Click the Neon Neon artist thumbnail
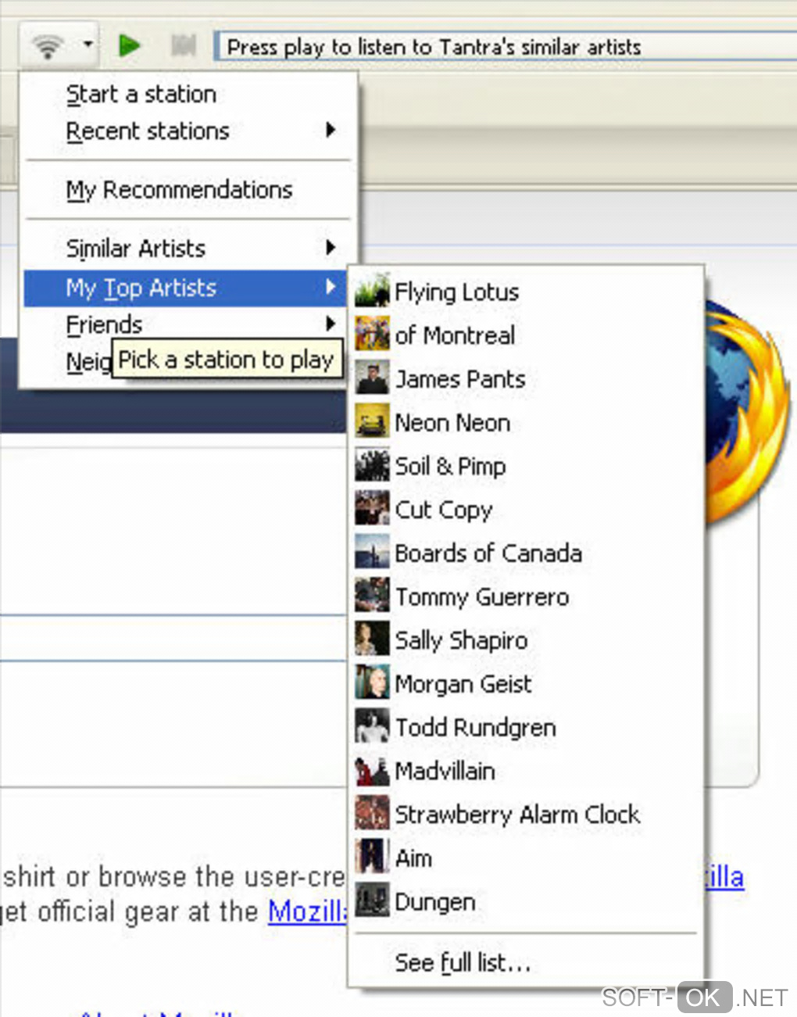Image resolution: width=797 pixels, height=1017 pixels. click(372, 421)
